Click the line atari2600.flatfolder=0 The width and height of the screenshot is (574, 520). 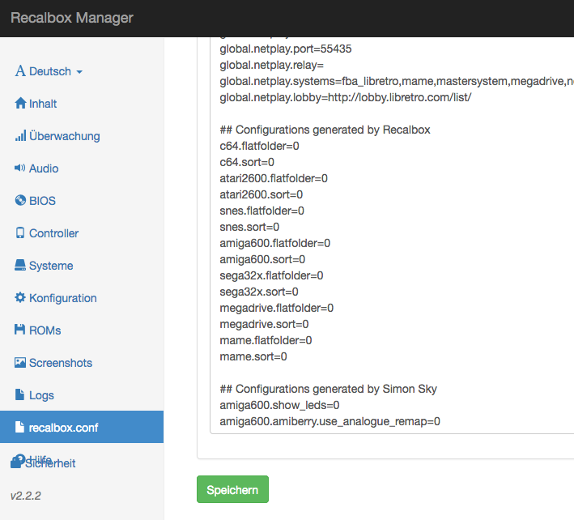pos(274,178)
